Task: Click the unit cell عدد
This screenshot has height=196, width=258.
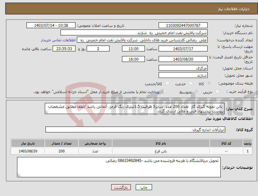Action: [95, 151]
